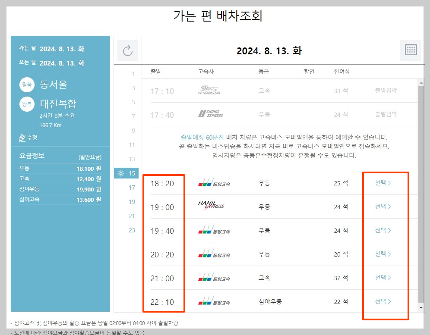Select the 19:00 bus with 선택
430x335 pixels.
[383, 207]
